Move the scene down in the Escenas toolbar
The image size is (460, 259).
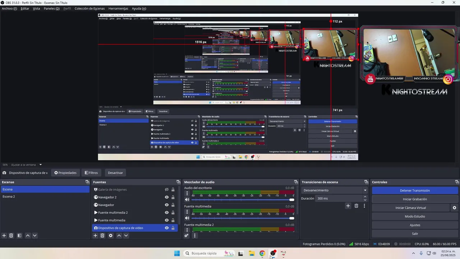(34, 236)
